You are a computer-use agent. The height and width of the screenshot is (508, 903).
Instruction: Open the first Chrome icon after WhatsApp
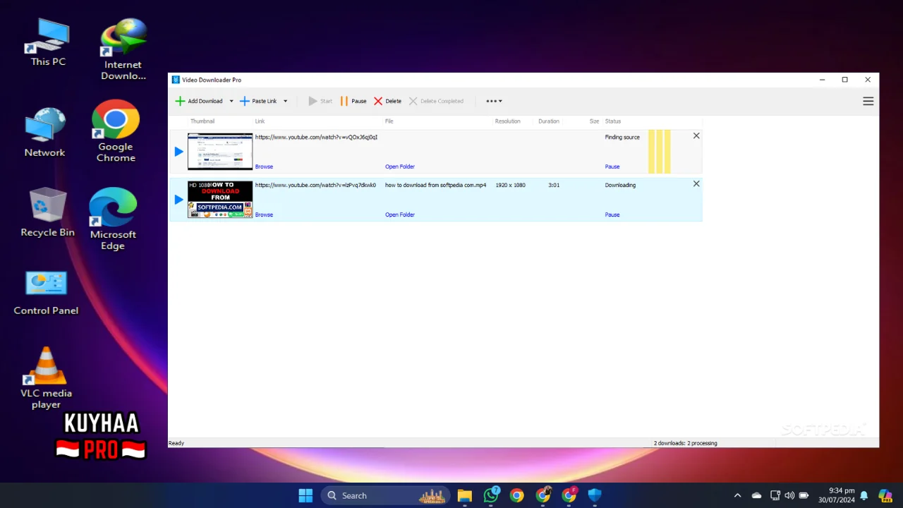[517, 495]
